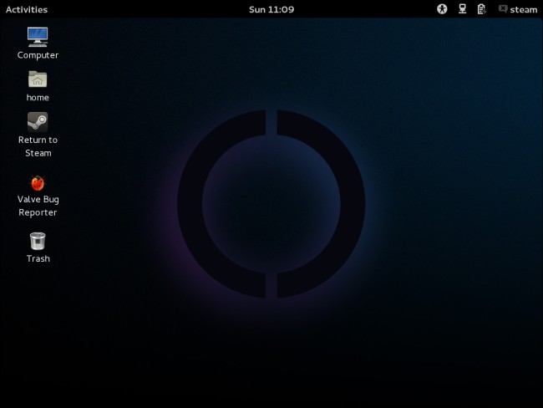The height and width of the screenshot is (408, 543).
Task: Open the Sun 11:09 clock menu
Action: pyautogui.click(x=271, y=9)
